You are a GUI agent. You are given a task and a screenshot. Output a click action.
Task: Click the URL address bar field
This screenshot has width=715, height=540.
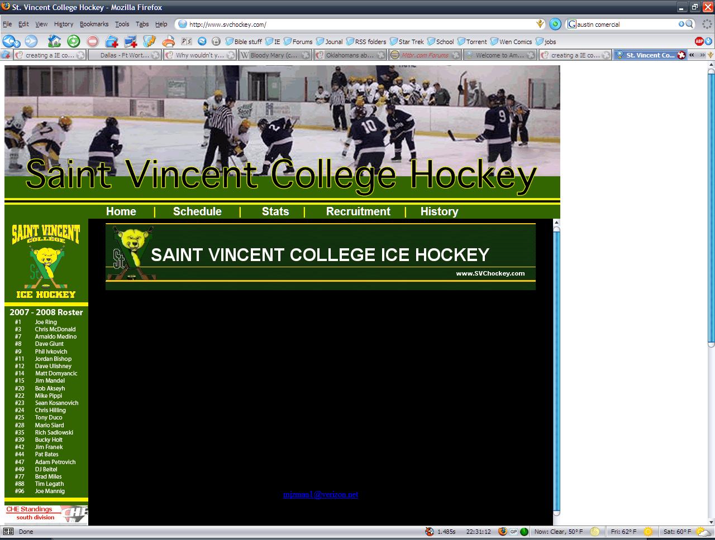pos(361,24)
